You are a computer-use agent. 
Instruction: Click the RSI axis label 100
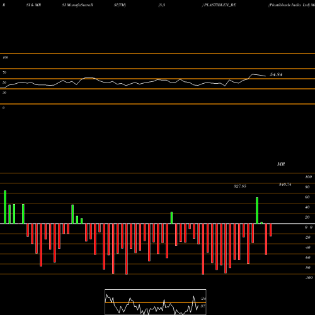(5, 57)
